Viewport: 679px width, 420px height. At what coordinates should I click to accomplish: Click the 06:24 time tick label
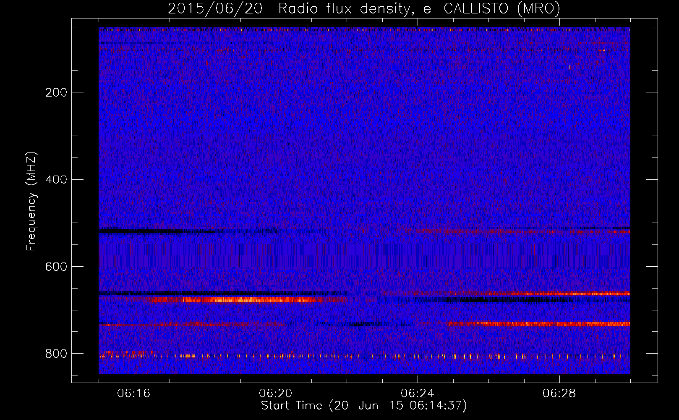pos(418,394)
